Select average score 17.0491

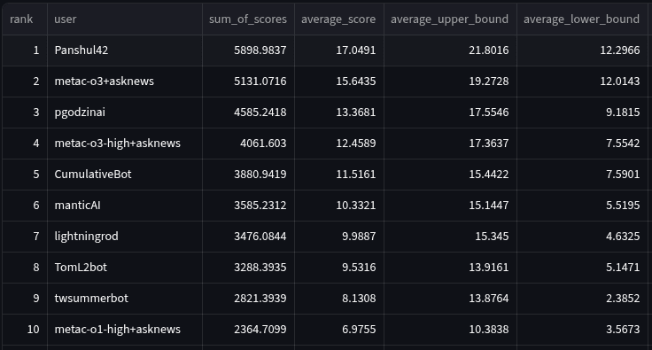339,51
